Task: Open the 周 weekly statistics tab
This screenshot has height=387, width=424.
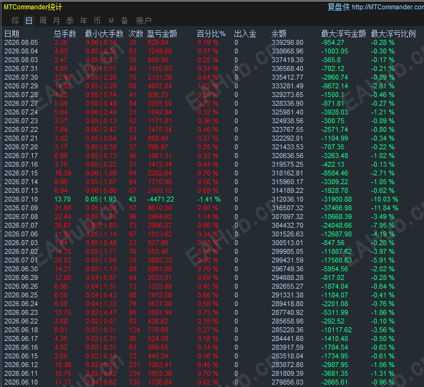Action: (43, 21)
